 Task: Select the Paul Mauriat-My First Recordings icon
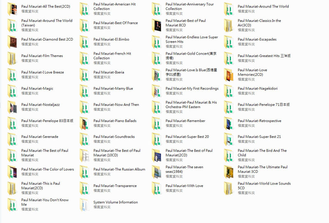point(157,91)
